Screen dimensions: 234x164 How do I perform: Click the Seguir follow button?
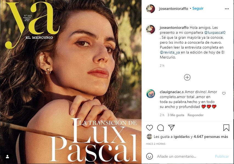click(198, 8)
